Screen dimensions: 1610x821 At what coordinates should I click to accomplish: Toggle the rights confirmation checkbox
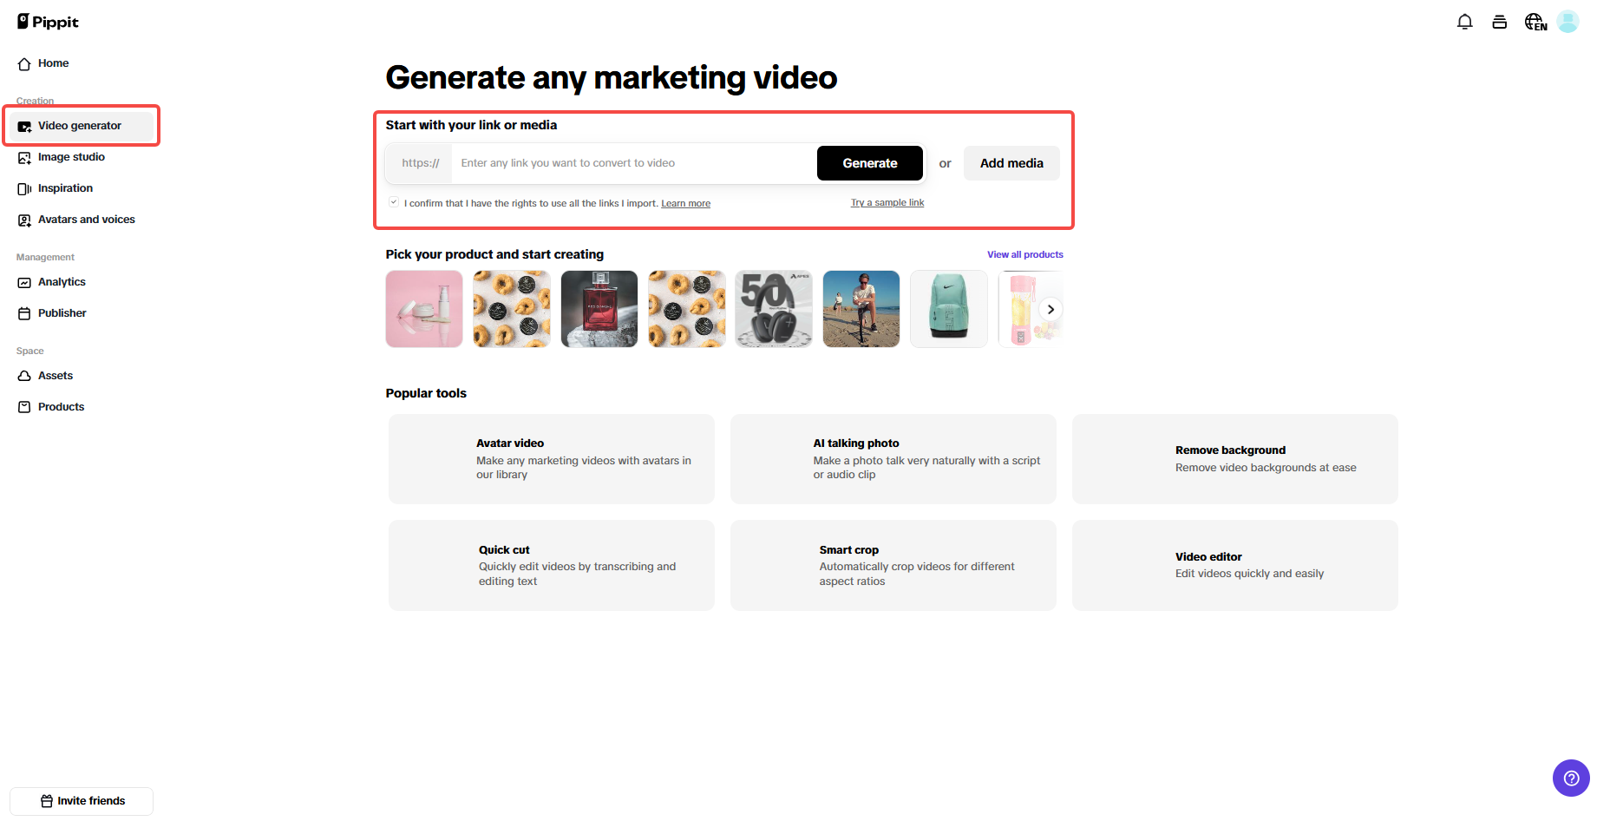(x=393, y=201)
